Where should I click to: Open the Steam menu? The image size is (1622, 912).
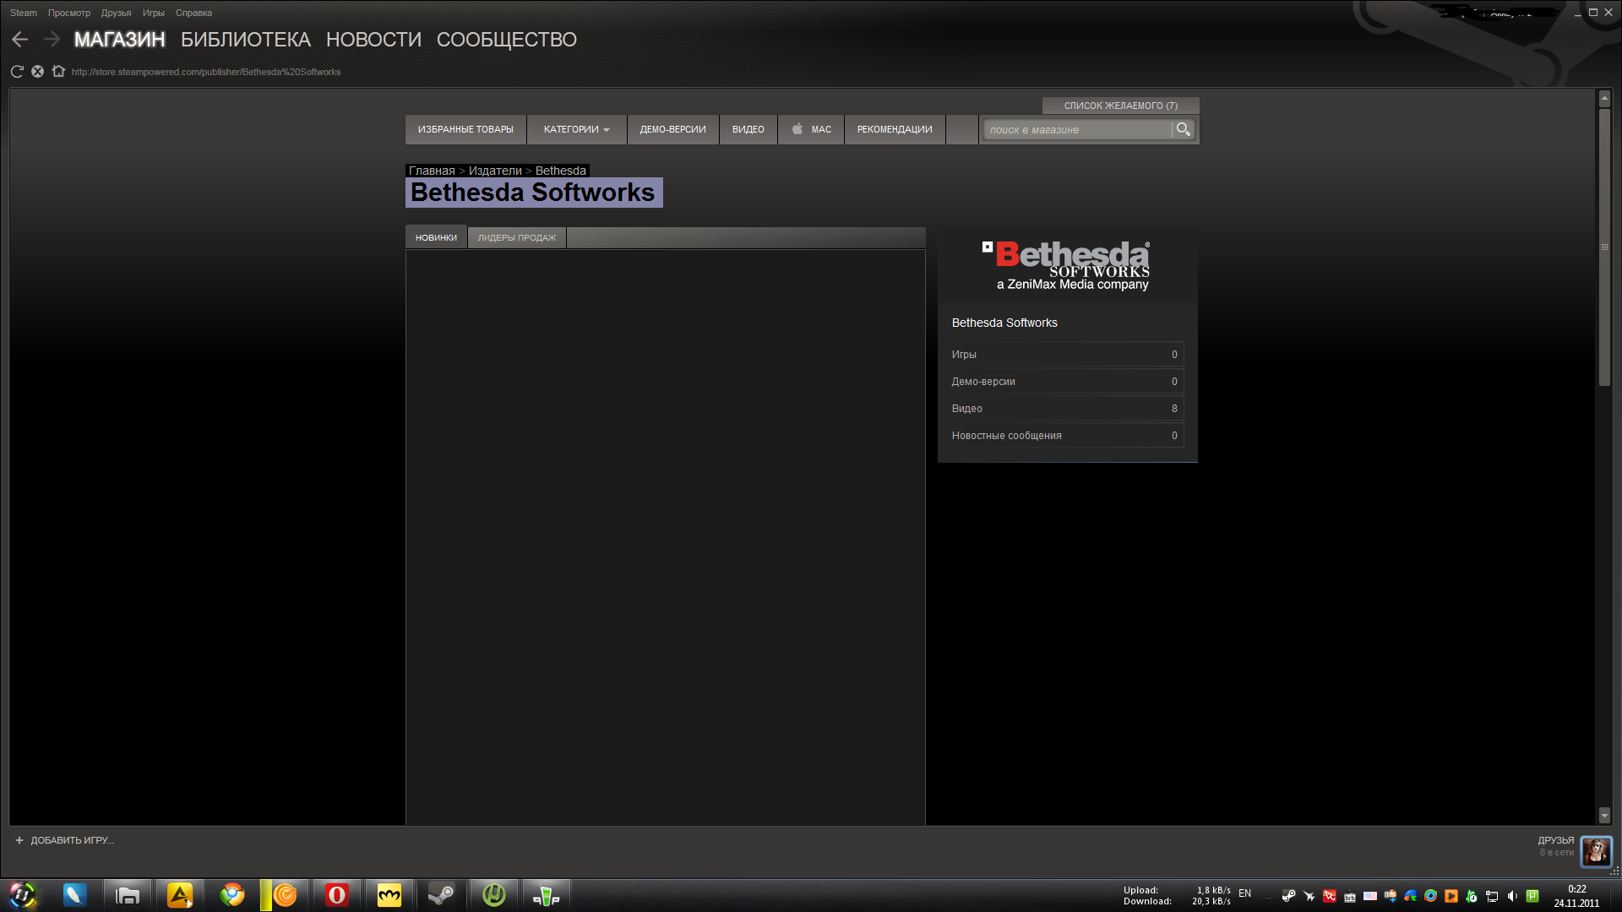point(24,13)
